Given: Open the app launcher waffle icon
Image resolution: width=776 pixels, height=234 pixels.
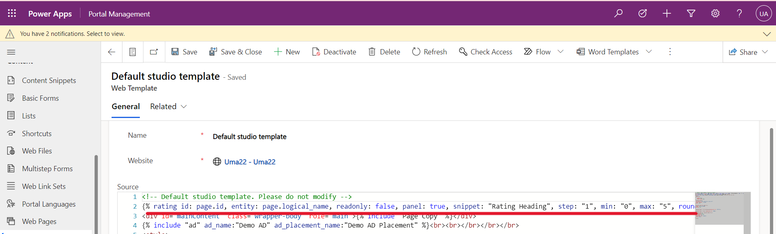Looking at the screenshot, I should tap(12, 14).
